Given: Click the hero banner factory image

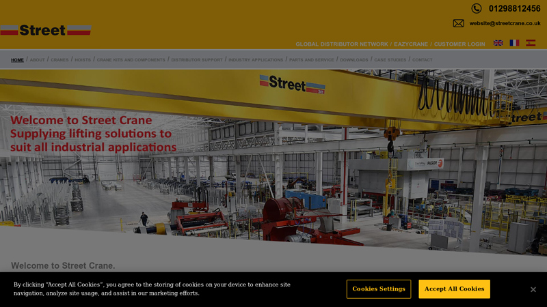Looking at the screenshot, I should [273, 162].
